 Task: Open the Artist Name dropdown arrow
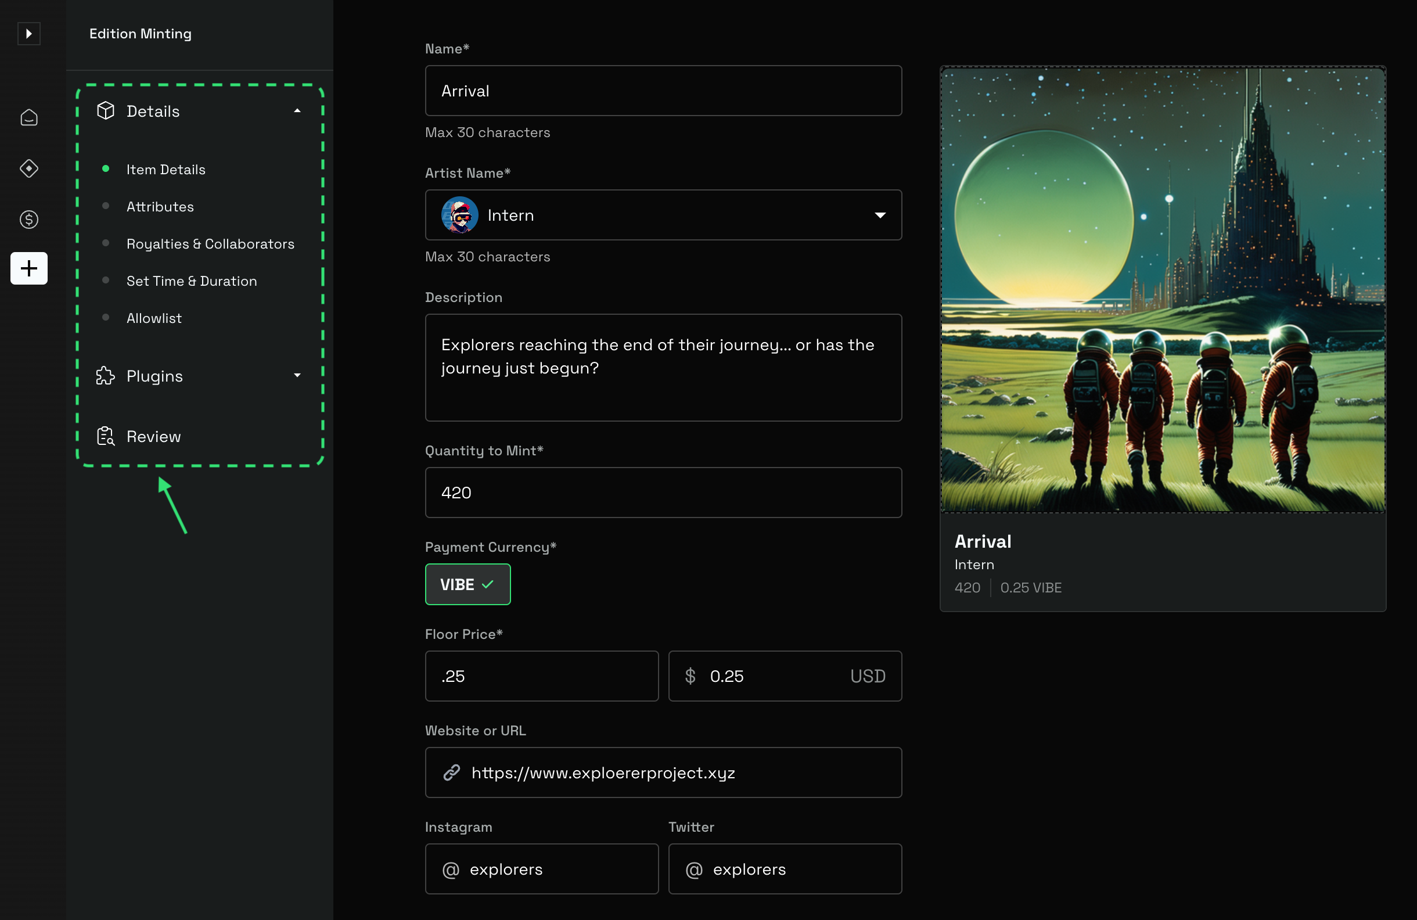coord(879,215)
